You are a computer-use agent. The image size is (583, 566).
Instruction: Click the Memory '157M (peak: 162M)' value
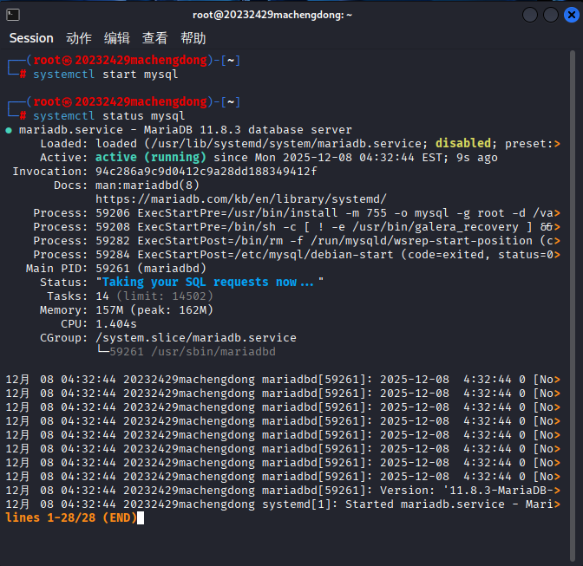point(154,310)
